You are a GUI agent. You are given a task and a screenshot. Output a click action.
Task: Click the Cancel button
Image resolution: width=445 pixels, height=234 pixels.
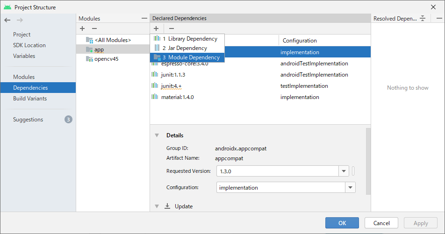coord(381,223)
